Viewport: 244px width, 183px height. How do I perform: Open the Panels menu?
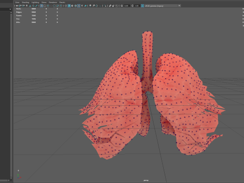[x=62, y=2]
